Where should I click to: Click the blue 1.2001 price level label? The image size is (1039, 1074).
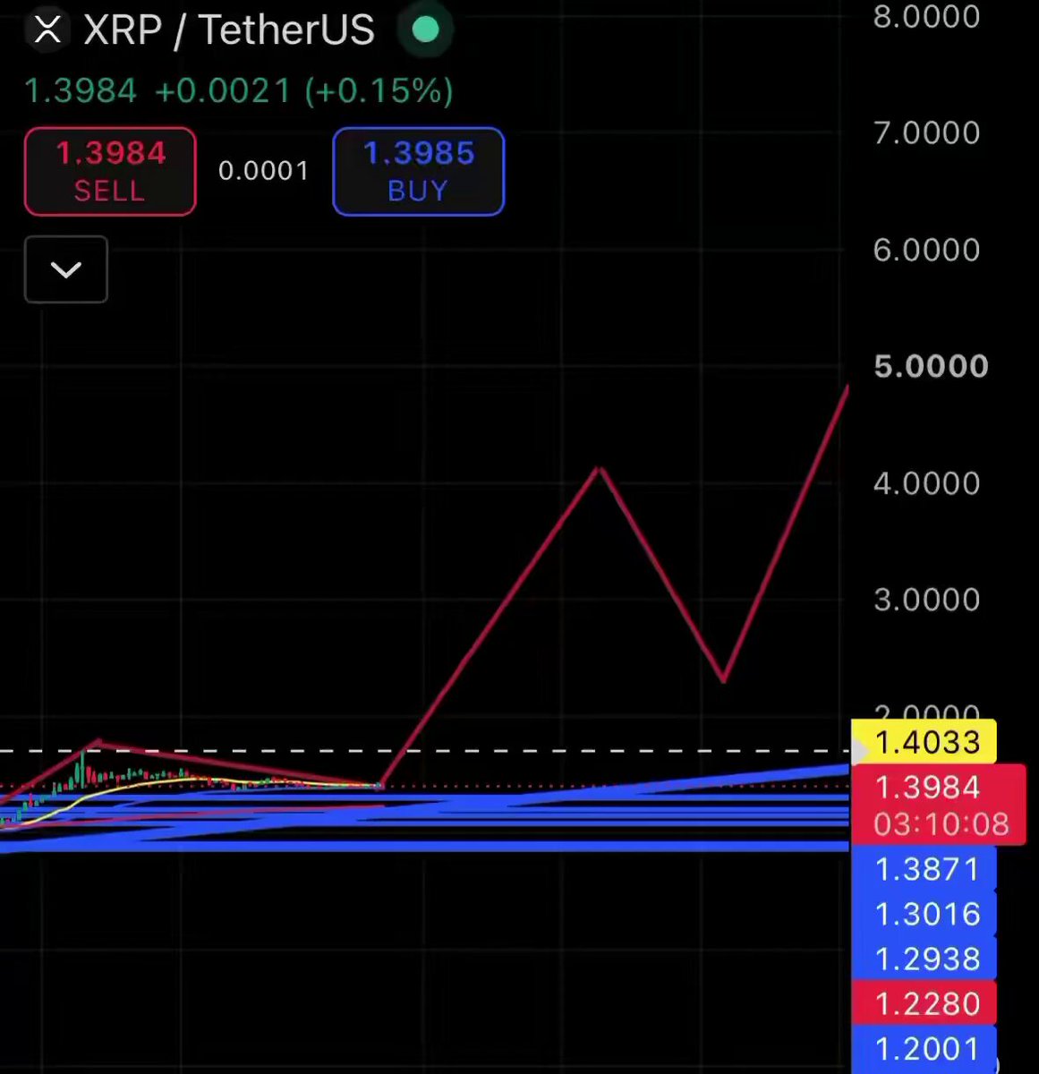coord(924,1048)
